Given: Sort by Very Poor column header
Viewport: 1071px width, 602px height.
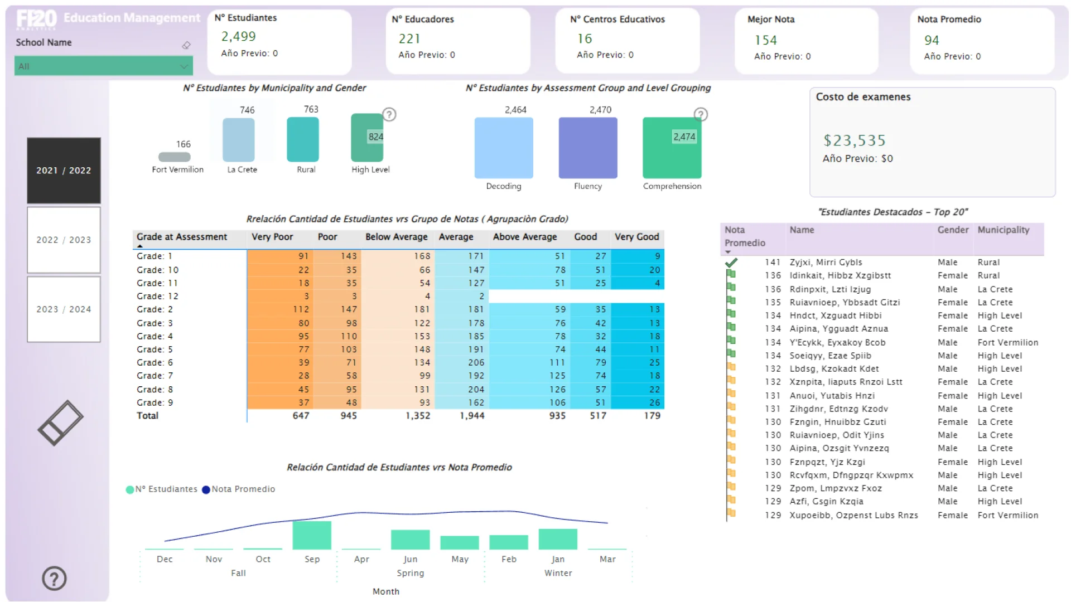Looking at the screenshot, I should [272, 237].
